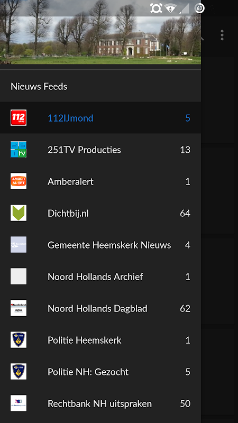Tap the Dichtbij.nl green chevron icon
Viewport: 238px width, 423px height.
coord(19,213)
